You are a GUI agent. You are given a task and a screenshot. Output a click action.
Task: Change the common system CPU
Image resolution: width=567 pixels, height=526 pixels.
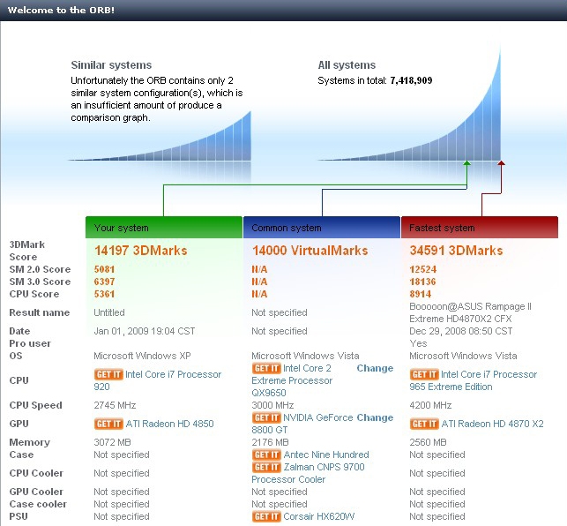point(375,368)
